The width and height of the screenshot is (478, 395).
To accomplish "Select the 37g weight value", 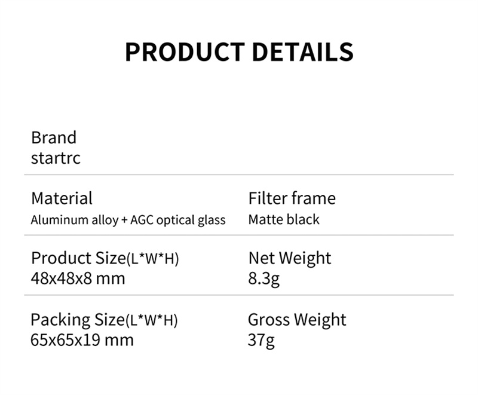I will [x=261, y=341].
